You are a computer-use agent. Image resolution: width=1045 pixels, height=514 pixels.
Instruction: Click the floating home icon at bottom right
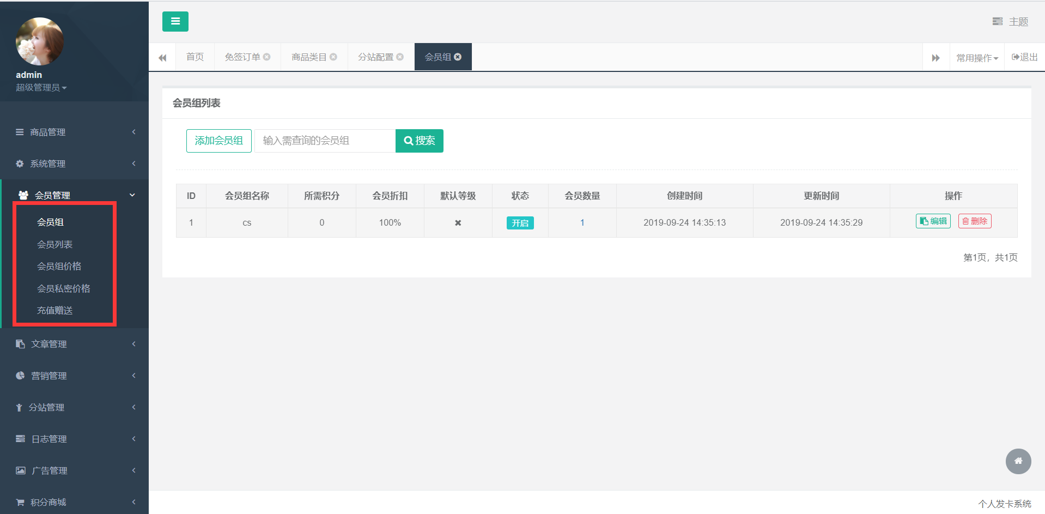(x=1018, y=461)
